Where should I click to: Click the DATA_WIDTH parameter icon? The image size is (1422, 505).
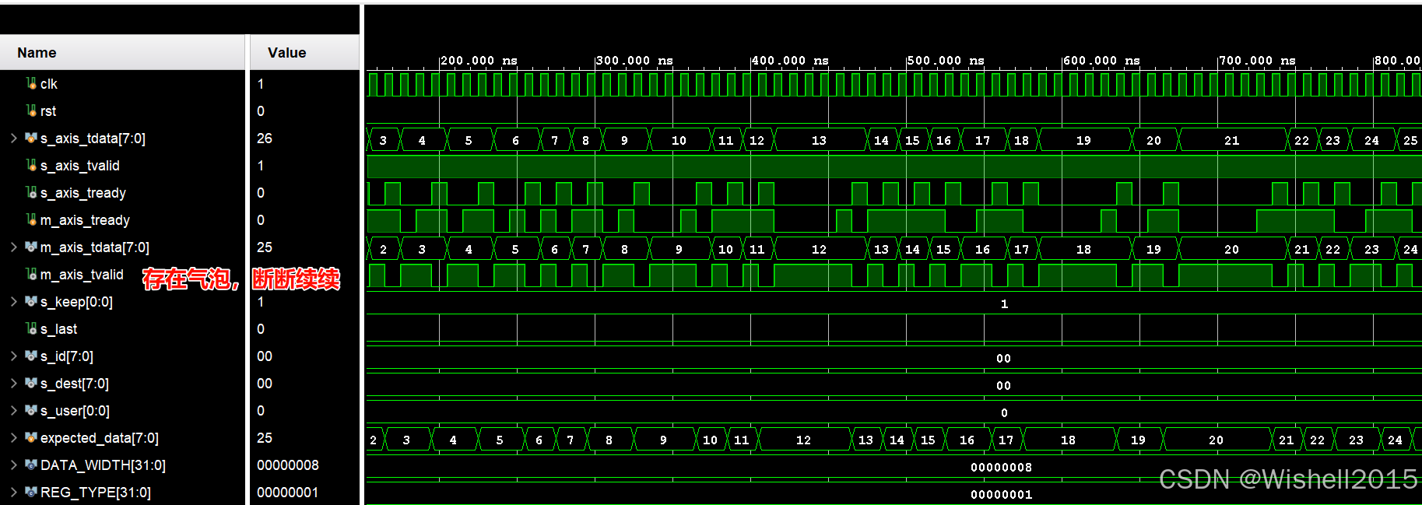31,465
